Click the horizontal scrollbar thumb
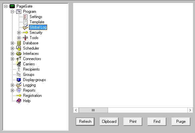Viewport: 195px width, 133px height. click(93, 110)
